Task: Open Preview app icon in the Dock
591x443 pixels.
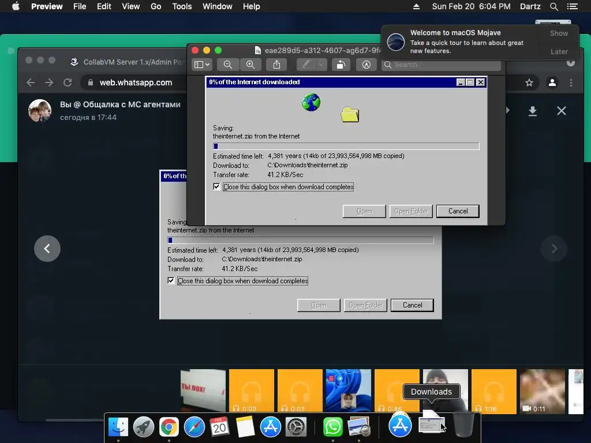Action: point(358,427)
